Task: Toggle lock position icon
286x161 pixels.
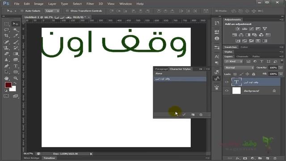Action: click(247, 74)
